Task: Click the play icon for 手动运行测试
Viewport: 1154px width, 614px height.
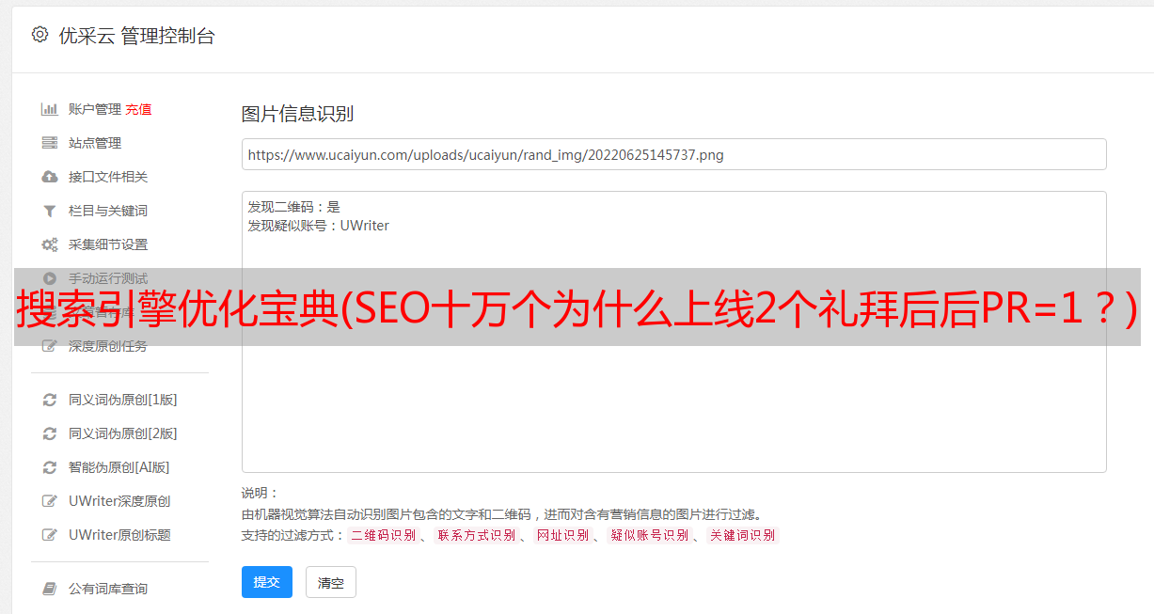Action: pyautogui.click(x=50, y=278)
